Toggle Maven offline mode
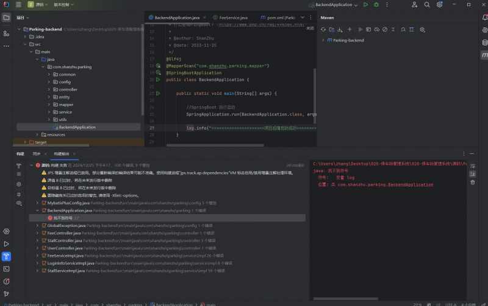 [376, 29]
